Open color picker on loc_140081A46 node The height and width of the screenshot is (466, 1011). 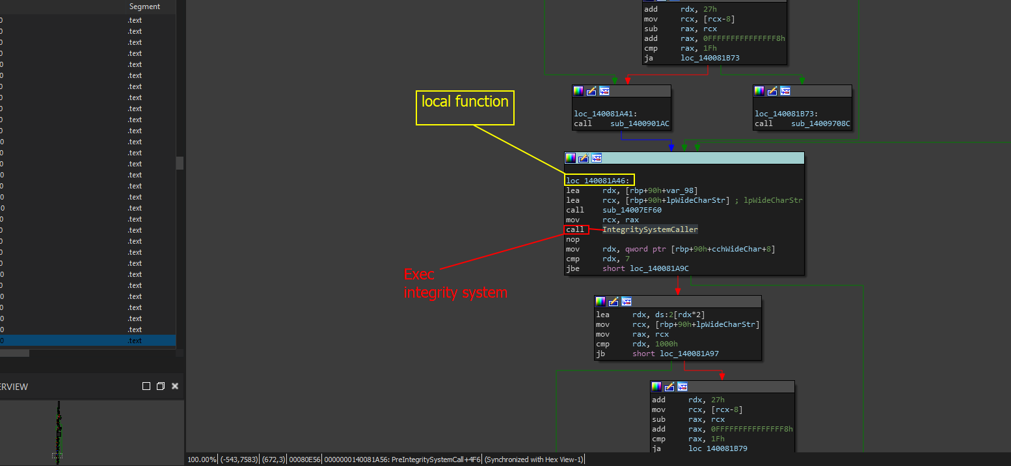coord(571,158)
